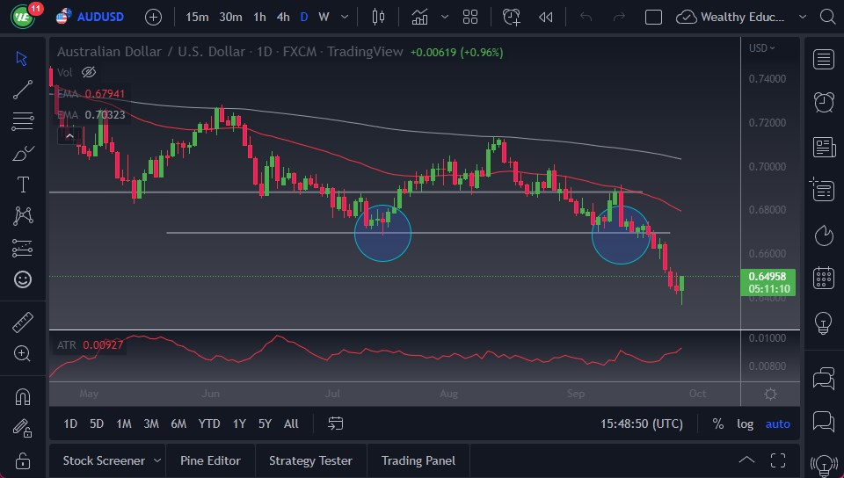Viewport: 844px width, 478px height.
Task: Toggle percent scale mode
Action: [x=717, y=424]
